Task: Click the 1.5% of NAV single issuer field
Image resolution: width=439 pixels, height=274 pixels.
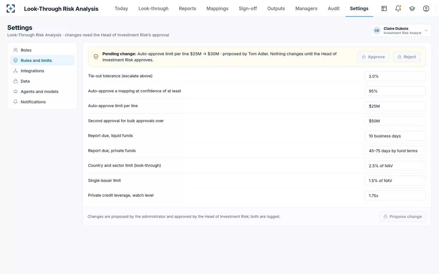Action: point(395,181)
